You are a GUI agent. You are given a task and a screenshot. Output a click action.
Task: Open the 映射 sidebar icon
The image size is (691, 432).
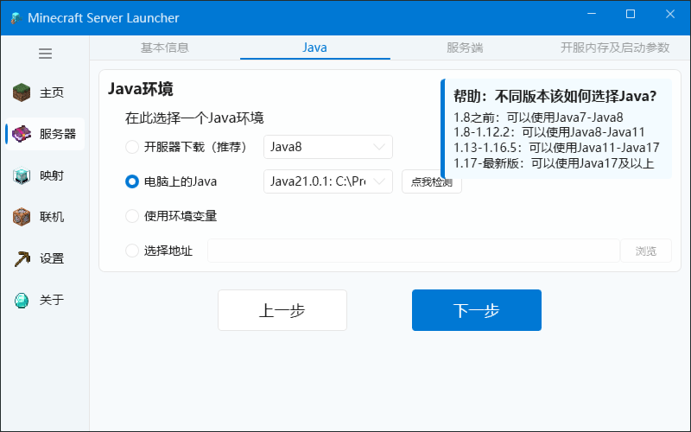click(22, 175)
